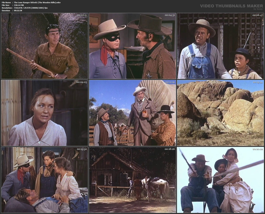
Task: Click the file name The Lone Ranger S05e01
Action: pyautogui.click(x=37, y=3)
